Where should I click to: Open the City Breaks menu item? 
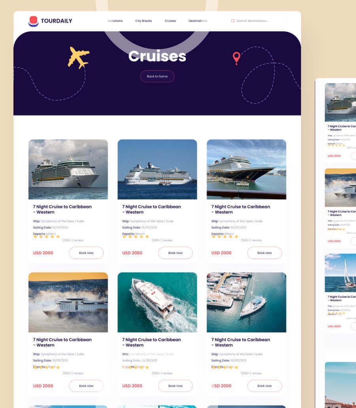pos(144,21)
